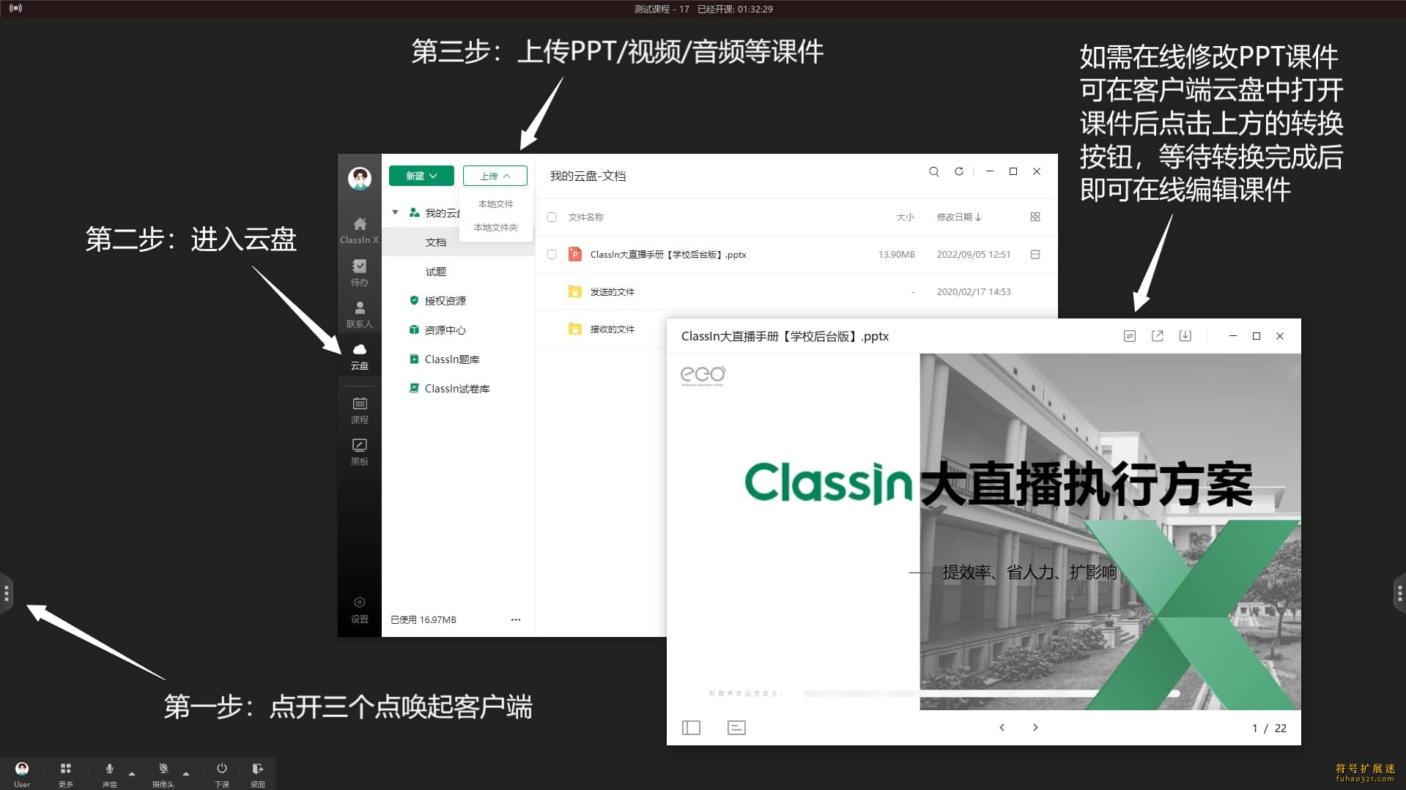Open 设置 settings in sidebar
This screenshot has height=790, width=1406.
(359, 609)
